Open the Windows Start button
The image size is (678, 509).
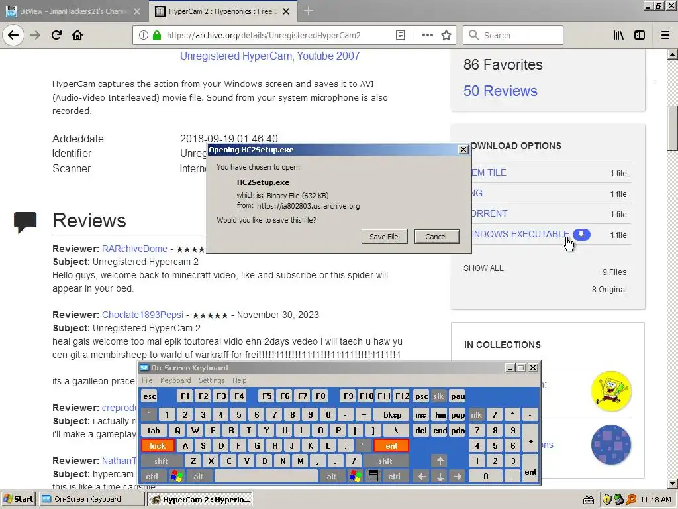[19, 499]
